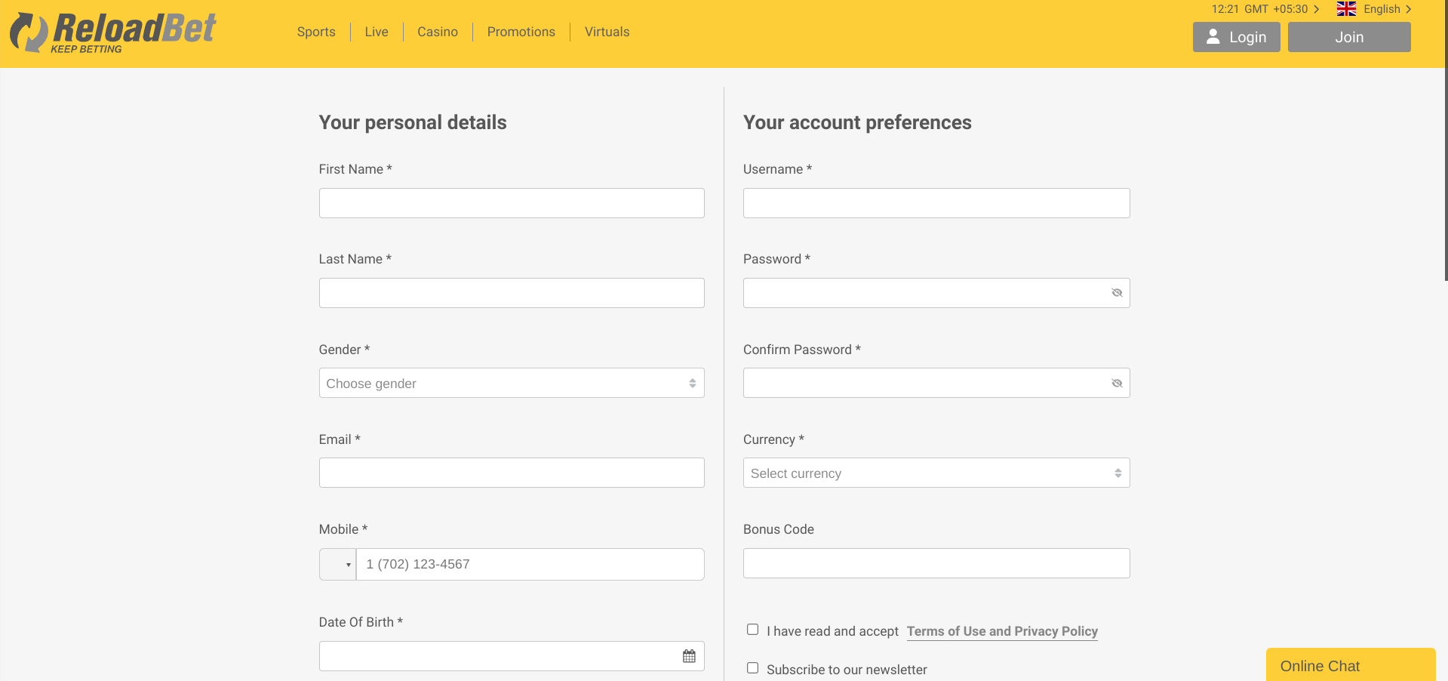1448x681 pixels.
Task: Click the UK flag language icon
Action: click(x=1346, y=9)
